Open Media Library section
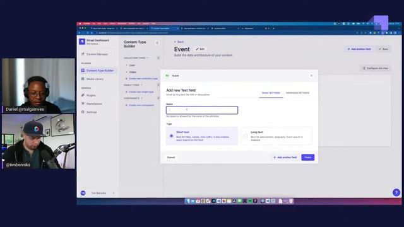404x227 pixels. pyautogui.click(x=93, y=79)
